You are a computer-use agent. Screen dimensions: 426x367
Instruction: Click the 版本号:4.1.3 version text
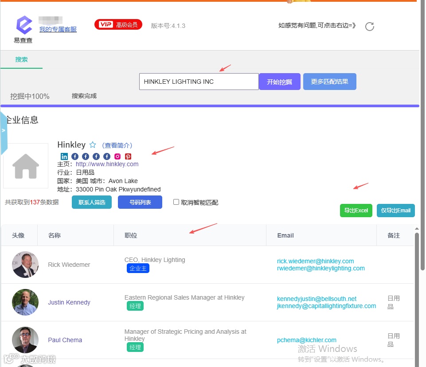coord(168,26)
